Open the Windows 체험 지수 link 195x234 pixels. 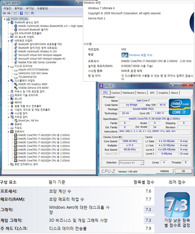click(x=141, y=55)
